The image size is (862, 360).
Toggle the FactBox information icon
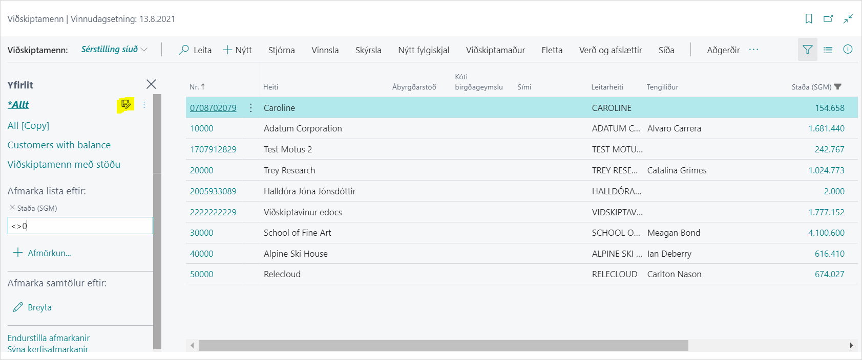(x=848, y=50)
